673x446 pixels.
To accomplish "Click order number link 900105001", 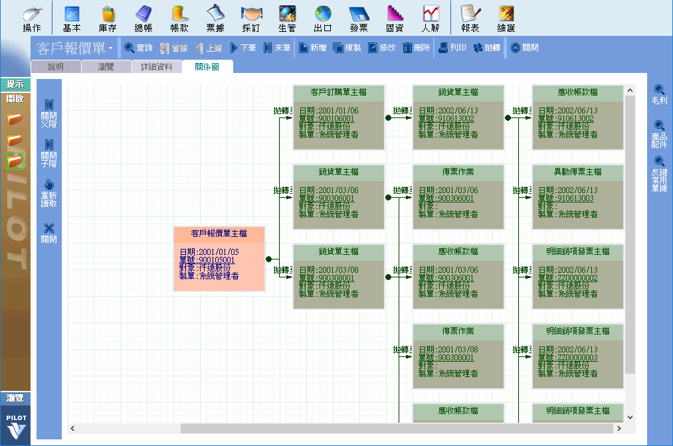I will pos(217,260).
